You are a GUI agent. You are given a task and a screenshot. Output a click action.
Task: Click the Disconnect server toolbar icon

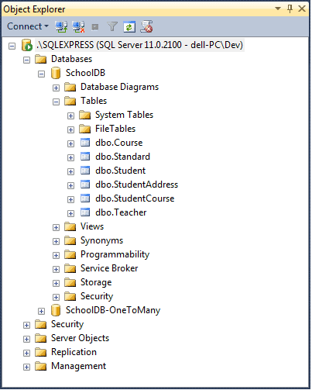pyautogui.click(x=78, y=26)
